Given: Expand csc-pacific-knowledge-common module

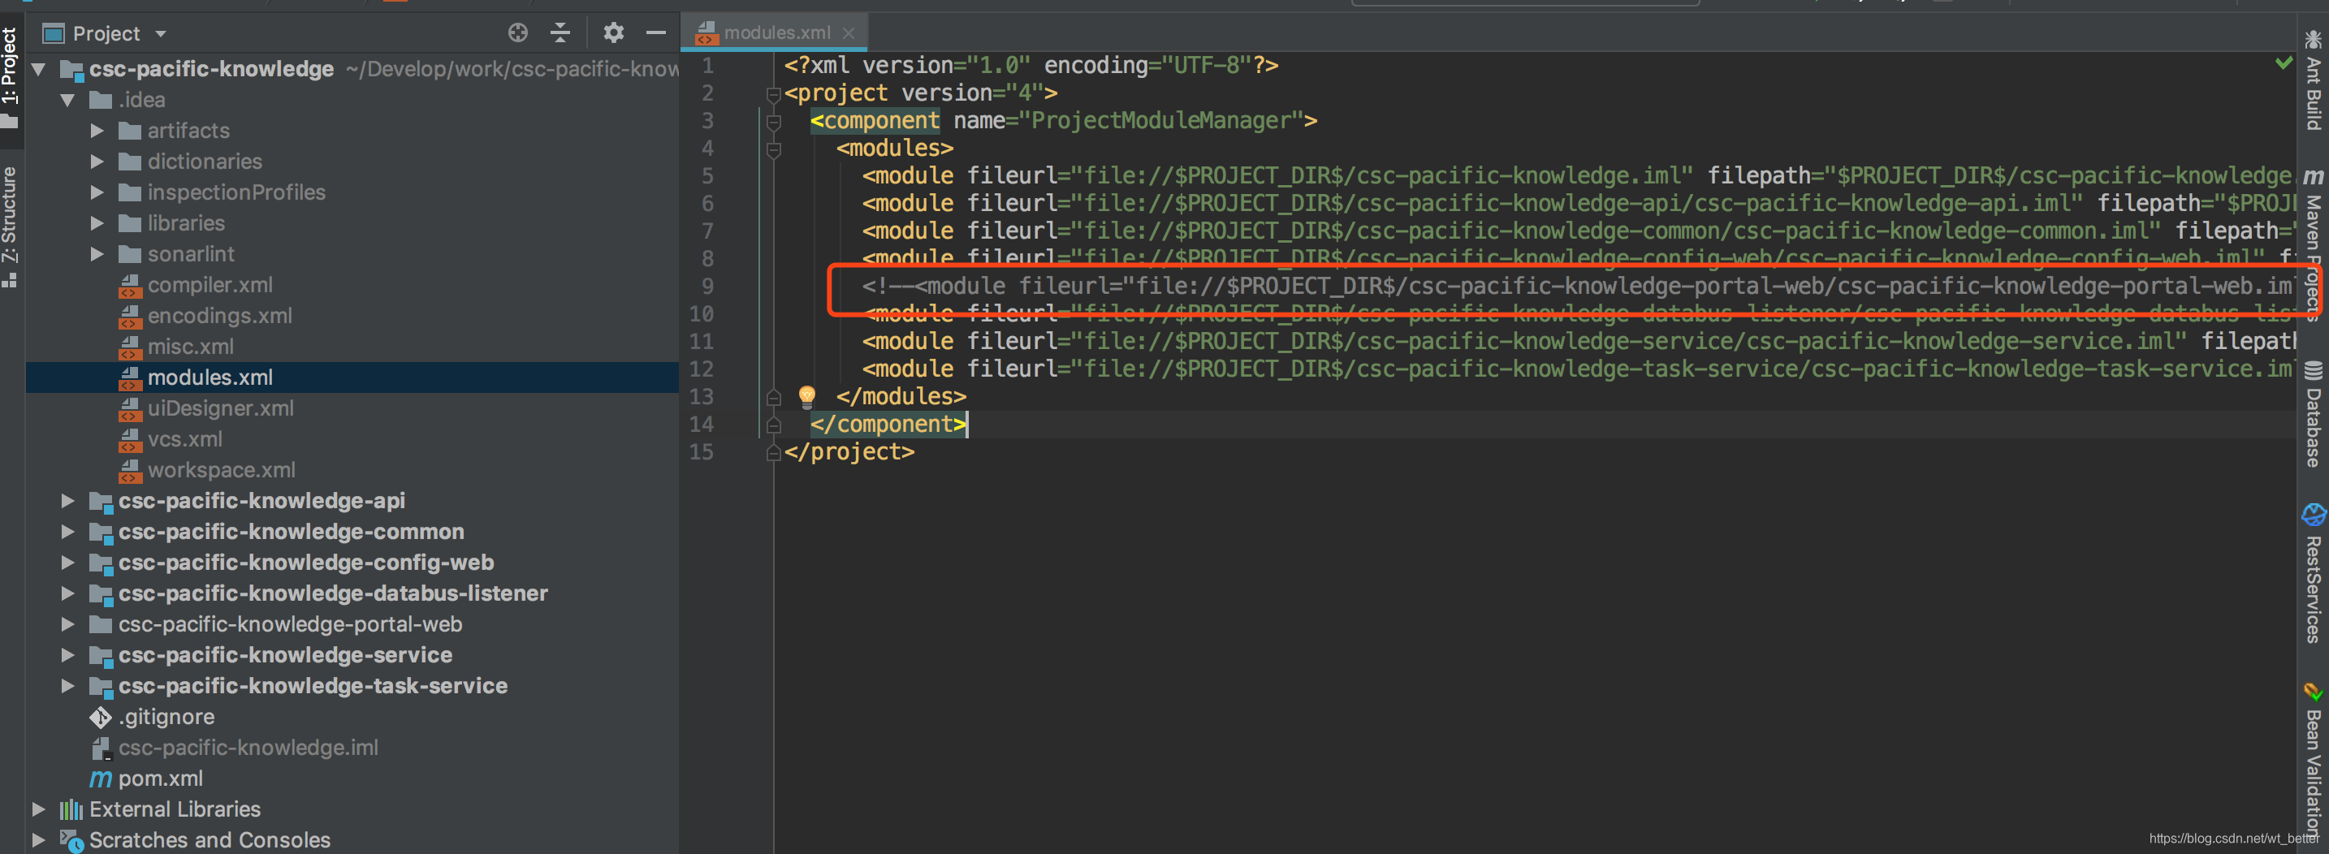Looking at the screenshot, I should point(68,532).
